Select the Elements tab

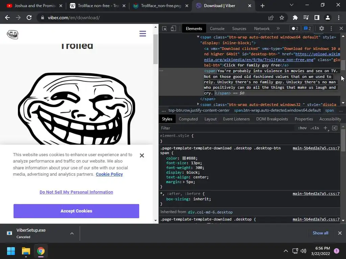[194, 29]
